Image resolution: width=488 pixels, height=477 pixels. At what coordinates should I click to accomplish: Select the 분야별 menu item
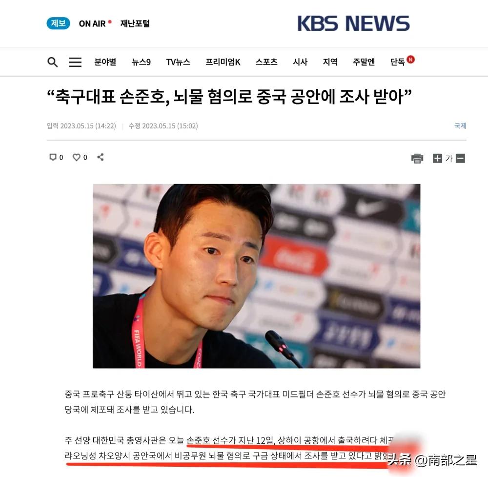click(105, 62)
